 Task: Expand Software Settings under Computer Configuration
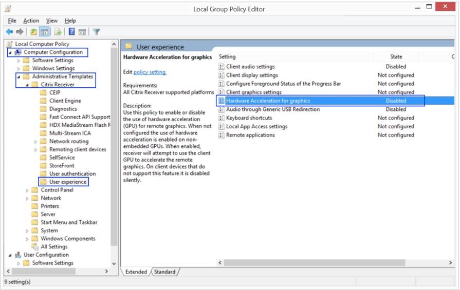coord(19,61)
